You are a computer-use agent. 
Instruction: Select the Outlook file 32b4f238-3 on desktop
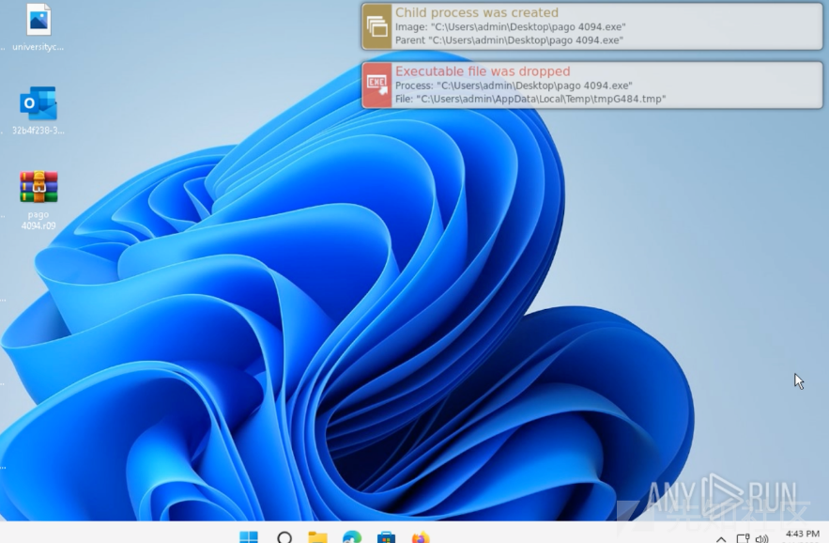pyautogui.click(x=38, y=111)
